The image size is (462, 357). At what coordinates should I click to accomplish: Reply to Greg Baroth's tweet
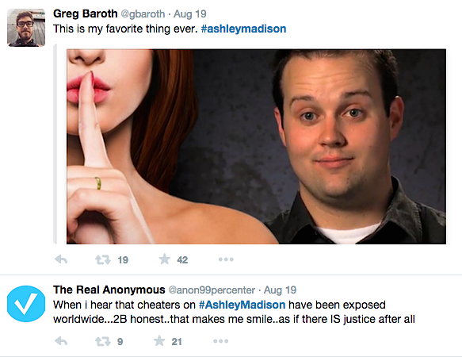(61, 259)
